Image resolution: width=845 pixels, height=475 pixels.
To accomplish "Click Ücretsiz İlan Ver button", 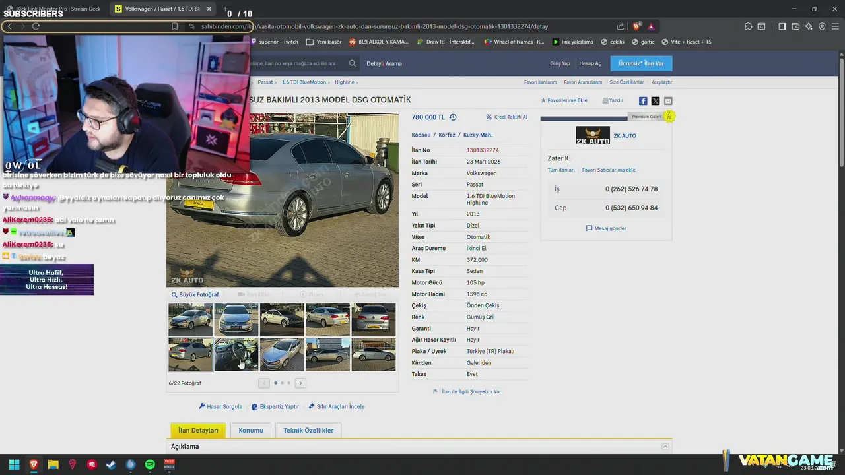I will coord(642,63).
